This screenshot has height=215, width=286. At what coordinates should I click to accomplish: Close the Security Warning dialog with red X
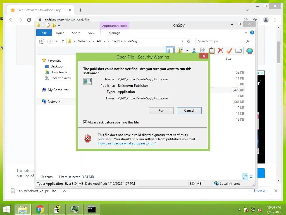204,56
